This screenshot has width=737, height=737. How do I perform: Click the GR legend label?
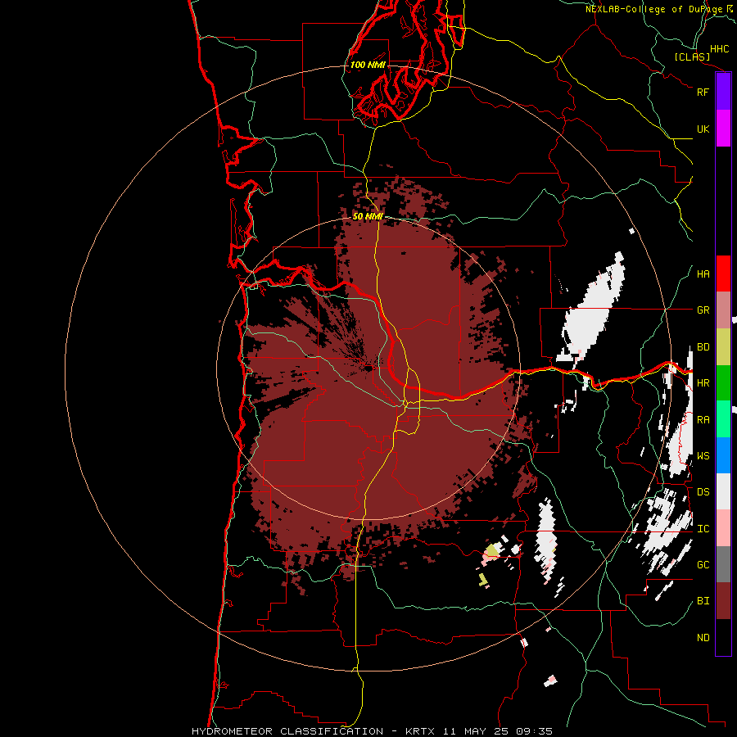pyautogui.click(x=703, y=310)
